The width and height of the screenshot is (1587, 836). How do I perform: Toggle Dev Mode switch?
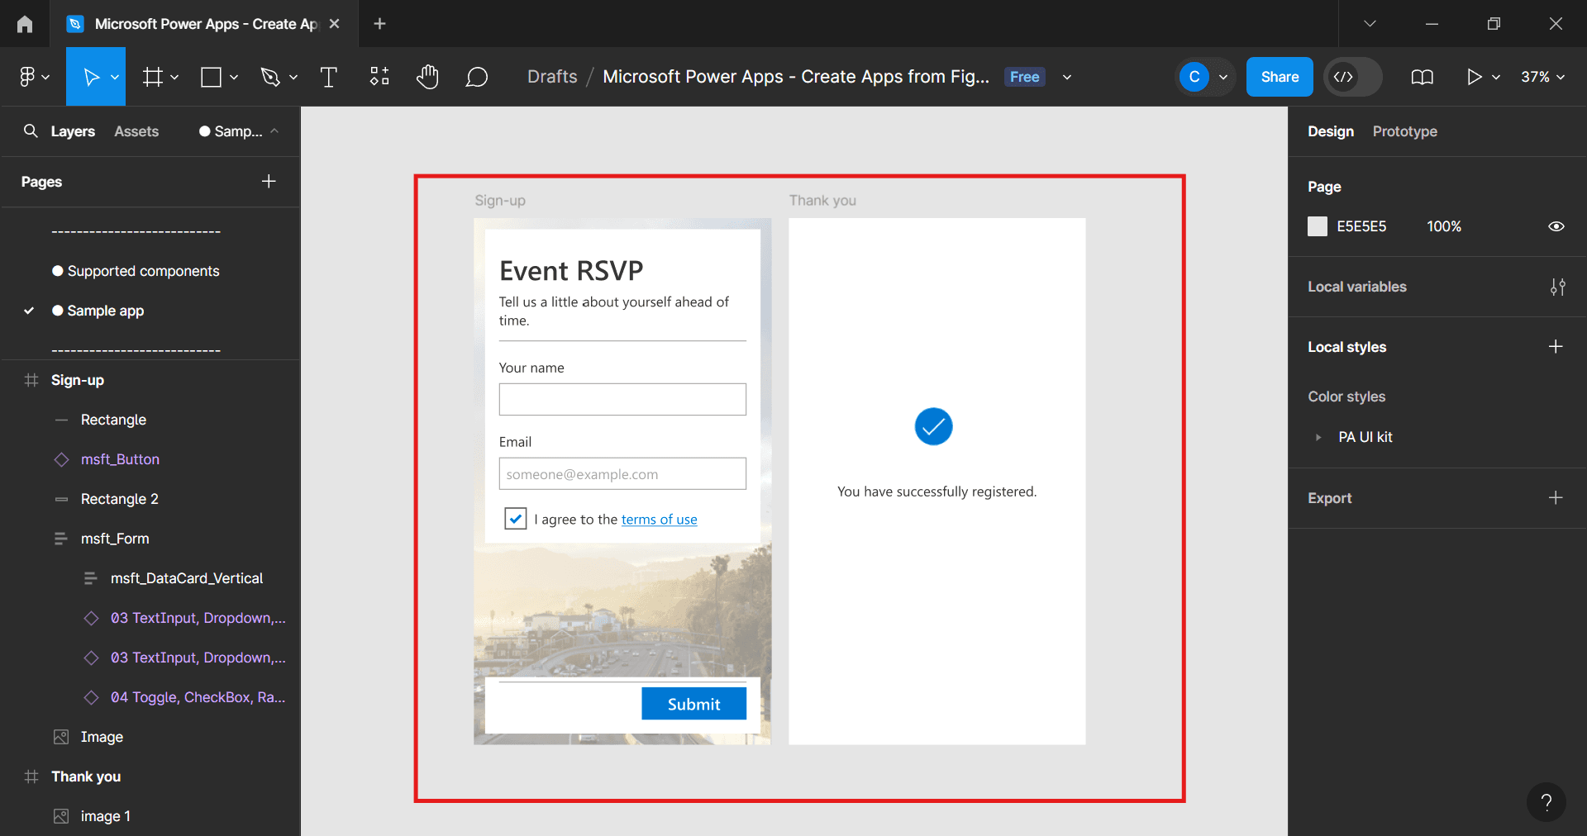[x=1352, y=77]
